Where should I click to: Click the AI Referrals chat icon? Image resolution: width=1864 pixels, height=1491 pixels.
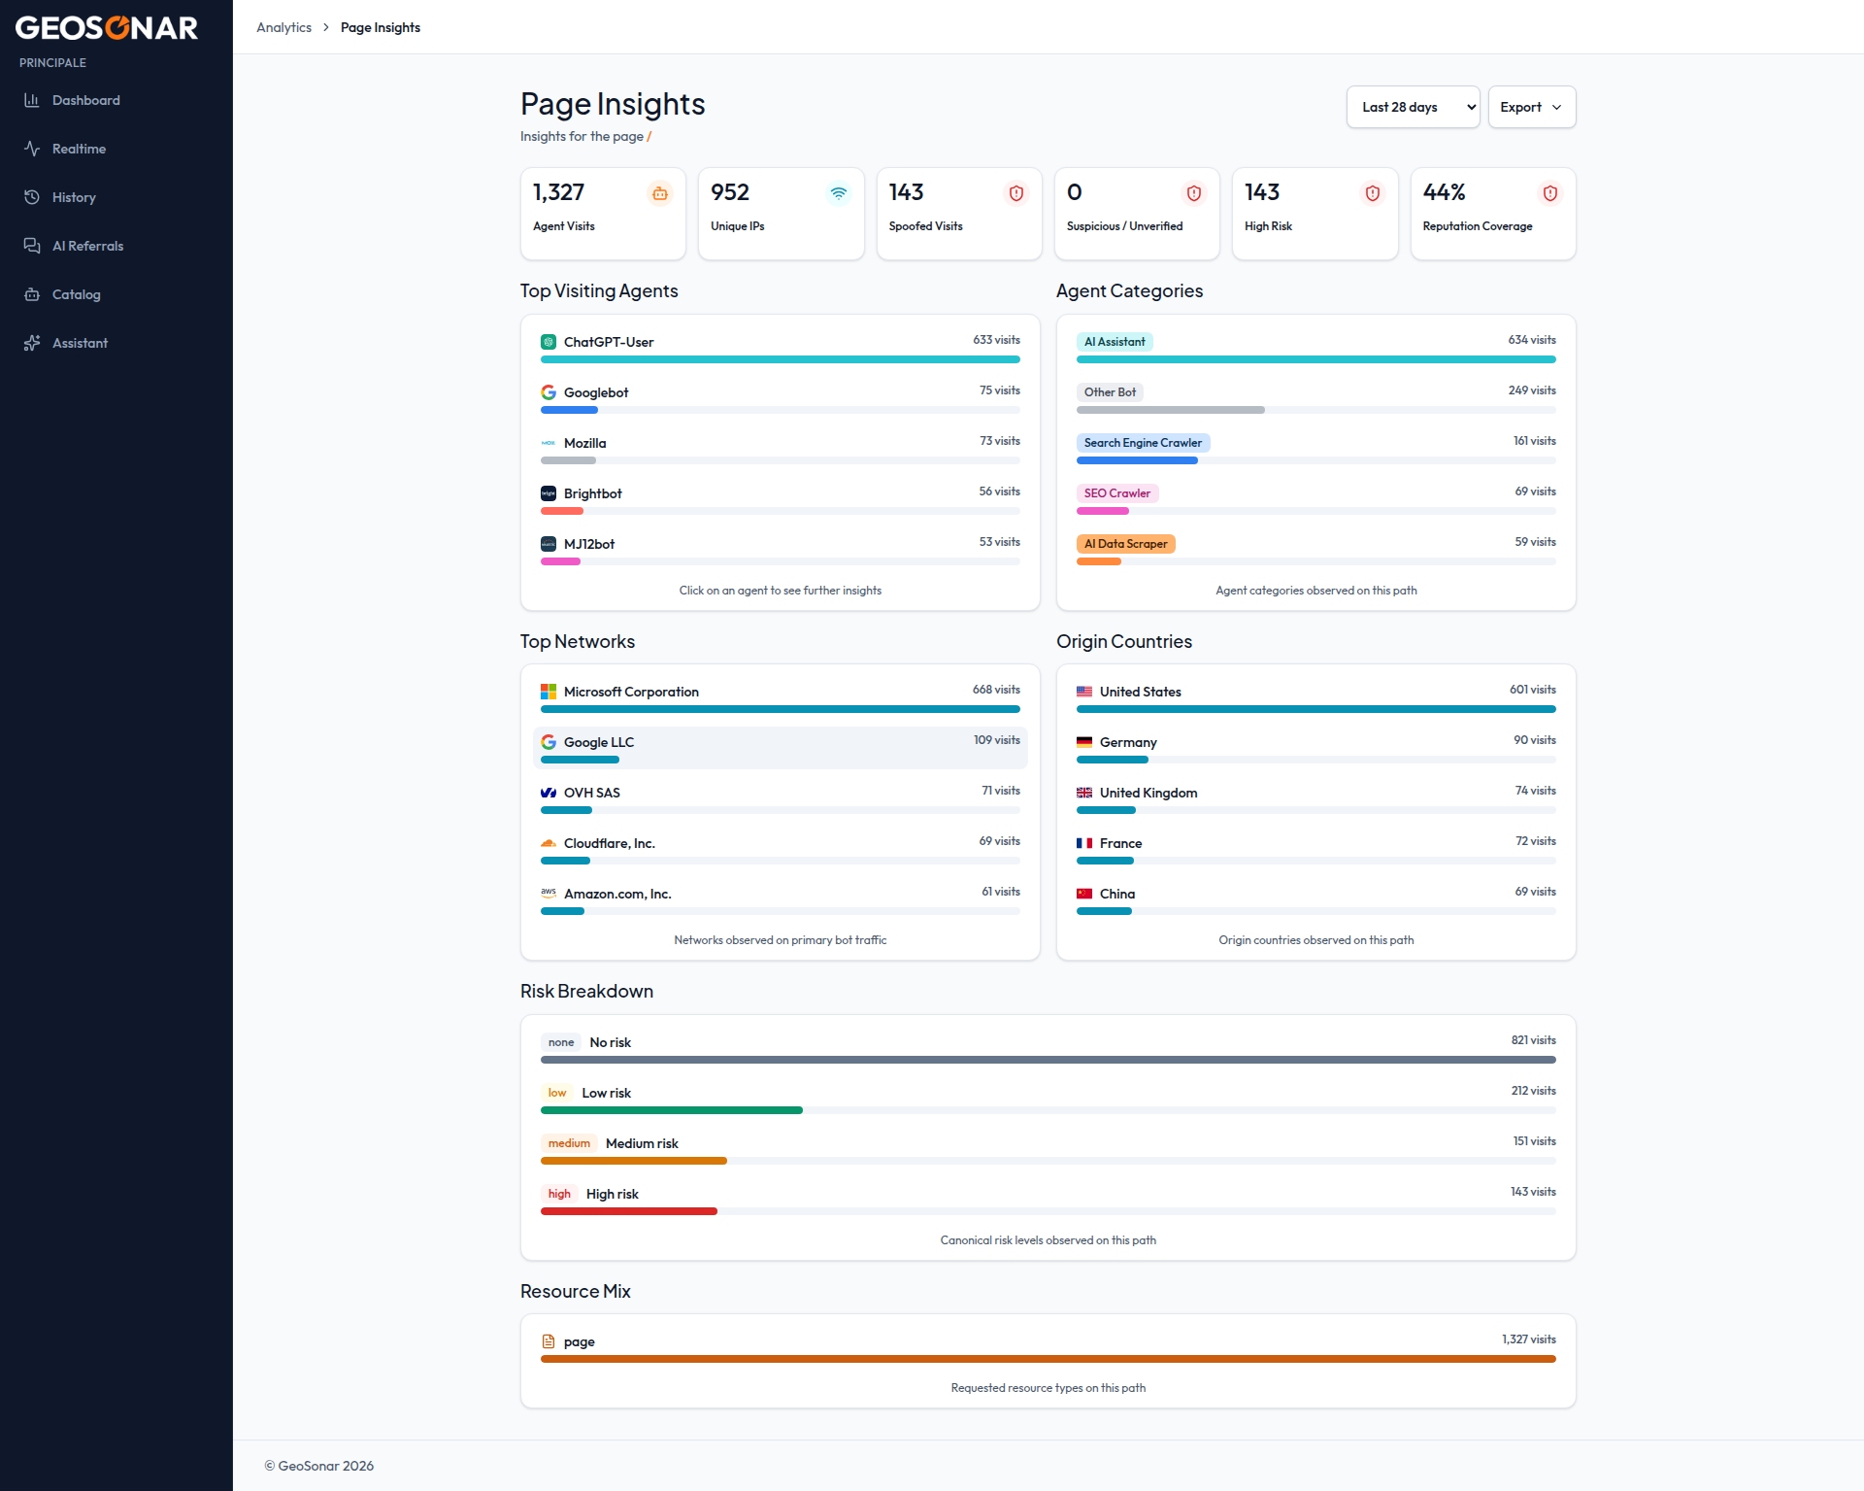click(32, 246)
